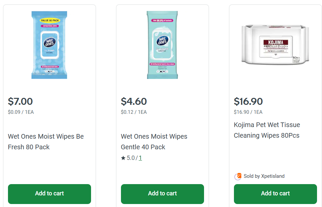
Task: Add Wet Ones Be Fresh 80 Pack to cart
Action: [x=50, y=194]
